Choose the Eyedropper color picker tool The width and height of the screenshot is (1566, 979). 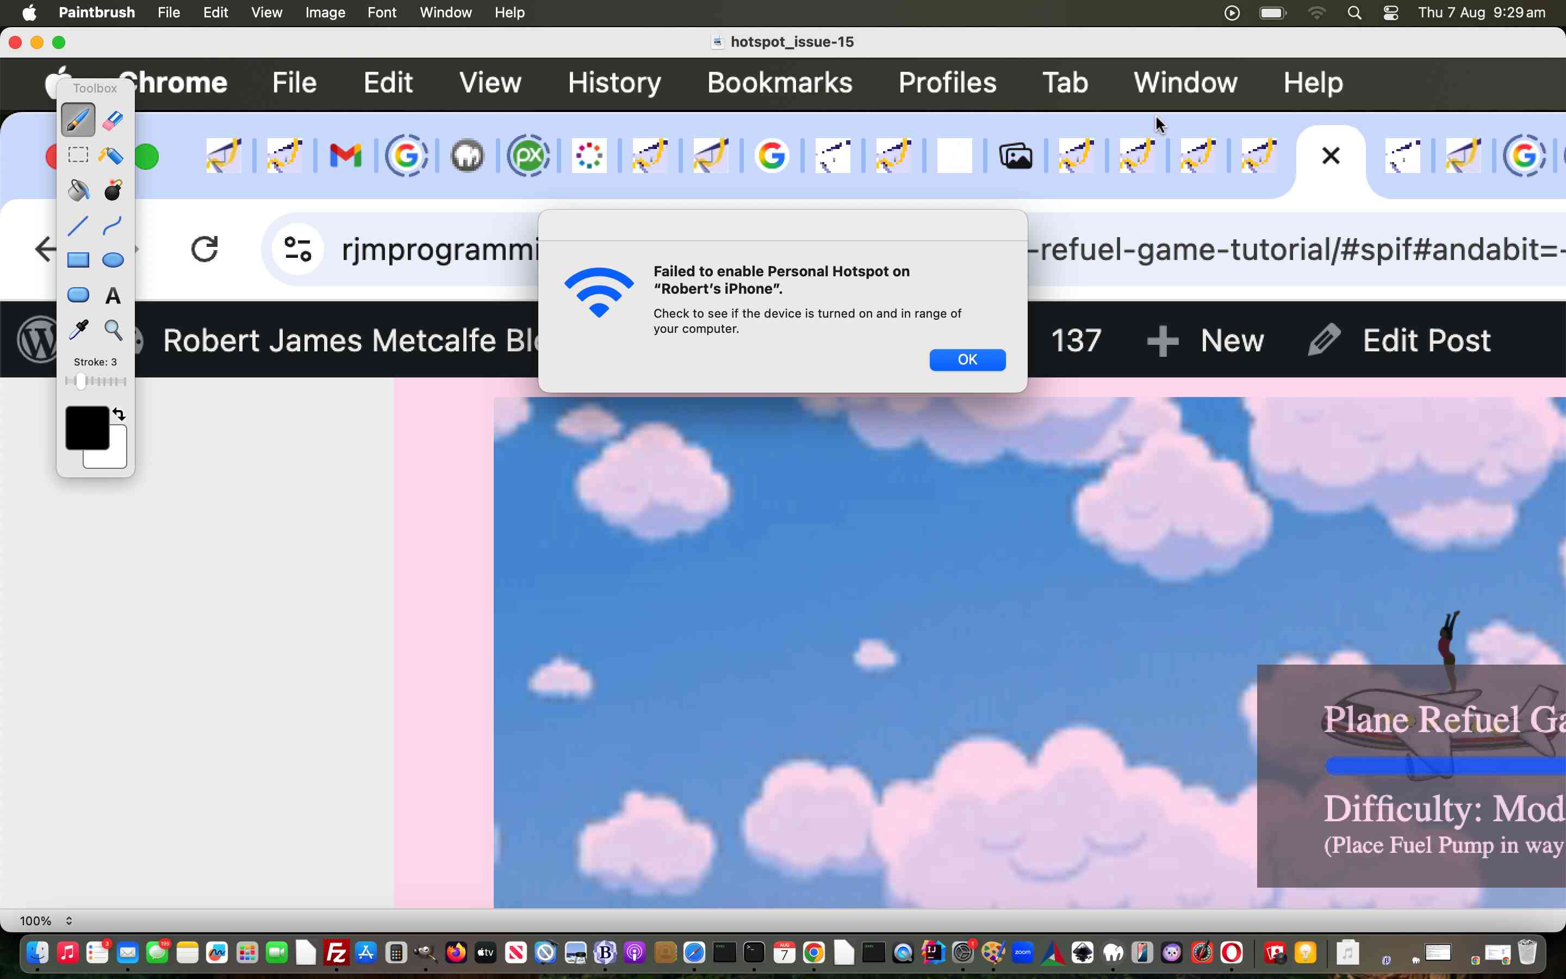(78, 330)
